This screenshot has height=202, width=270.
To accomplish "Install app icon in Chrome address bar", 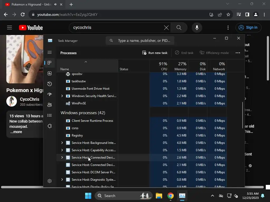I will [x=211, y=15].
